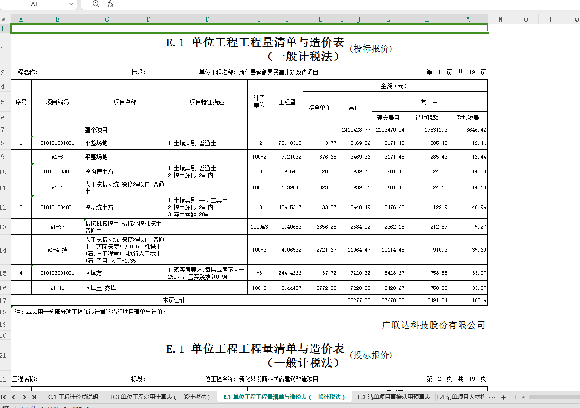Screen dimensions: 580x408
Task: Jump to the last sheet with the arrow
Action: 34,397
